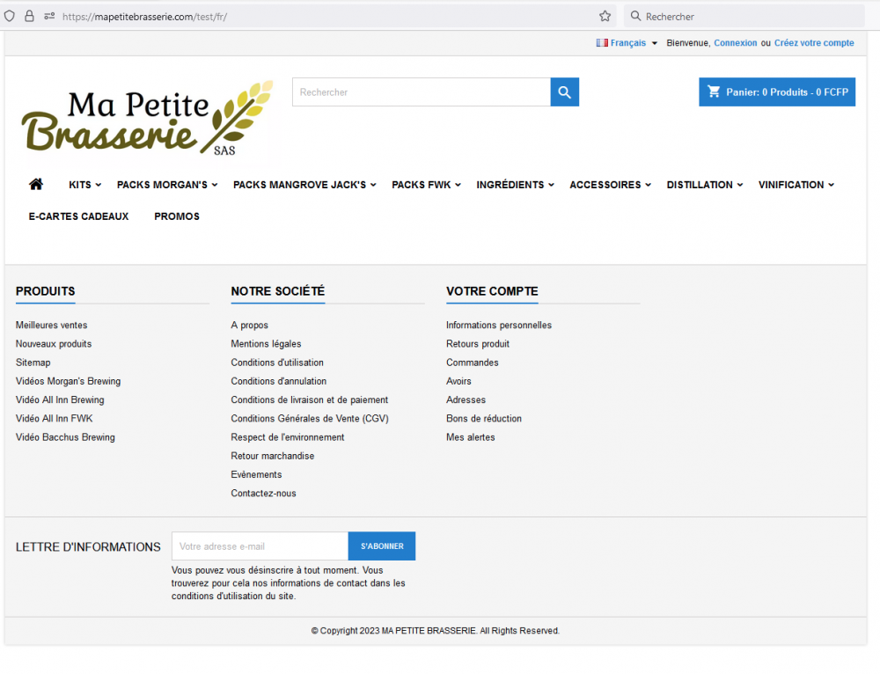Screen dimensions: 880x674
Task: Expand the DISTILLATION menu
Action: pyautogui.click(x=705, y=185)
